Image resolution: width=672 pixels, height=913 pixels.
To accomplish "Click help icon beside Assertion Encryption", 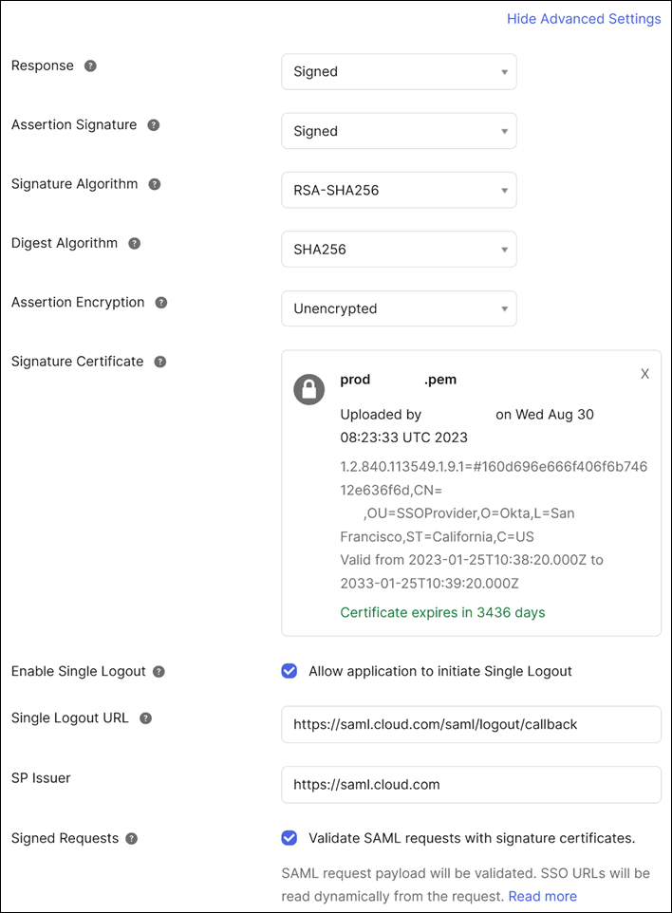I will 161,303.
